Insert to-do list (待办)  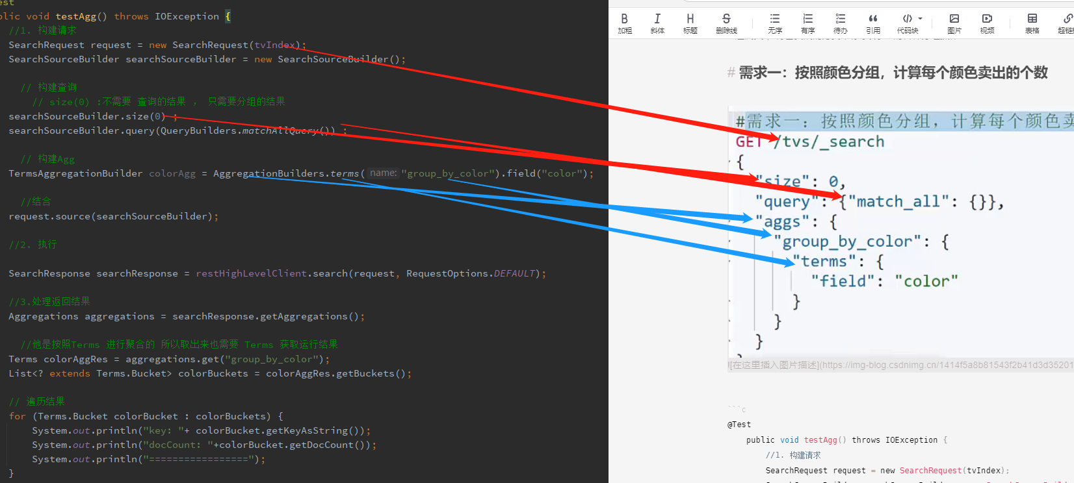point(841,23)
